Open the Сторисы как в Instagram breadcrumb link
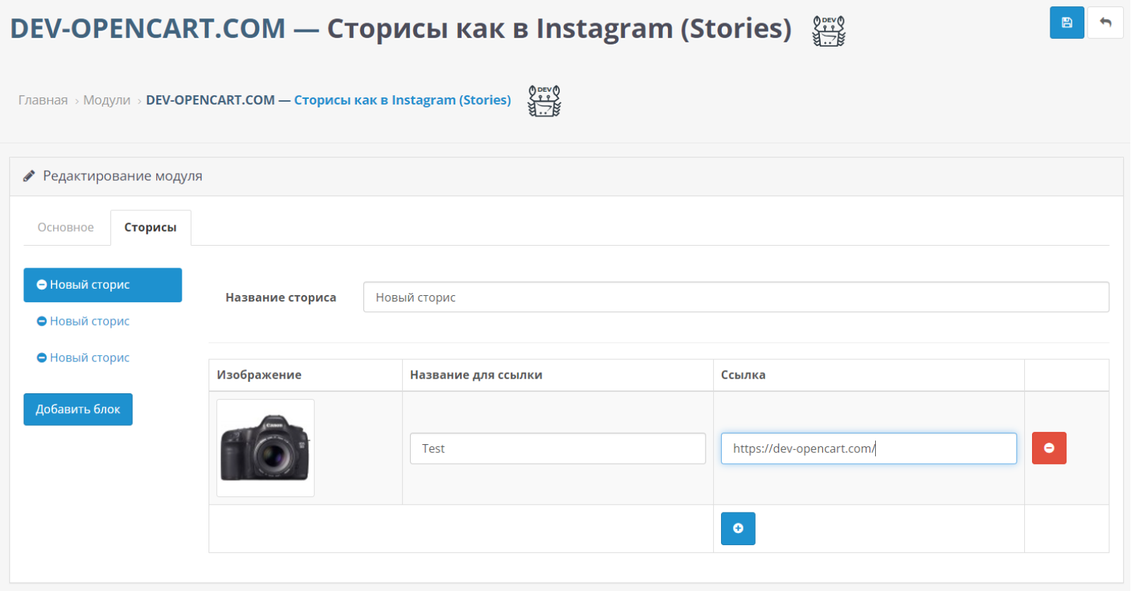 (x=402, y=100)
